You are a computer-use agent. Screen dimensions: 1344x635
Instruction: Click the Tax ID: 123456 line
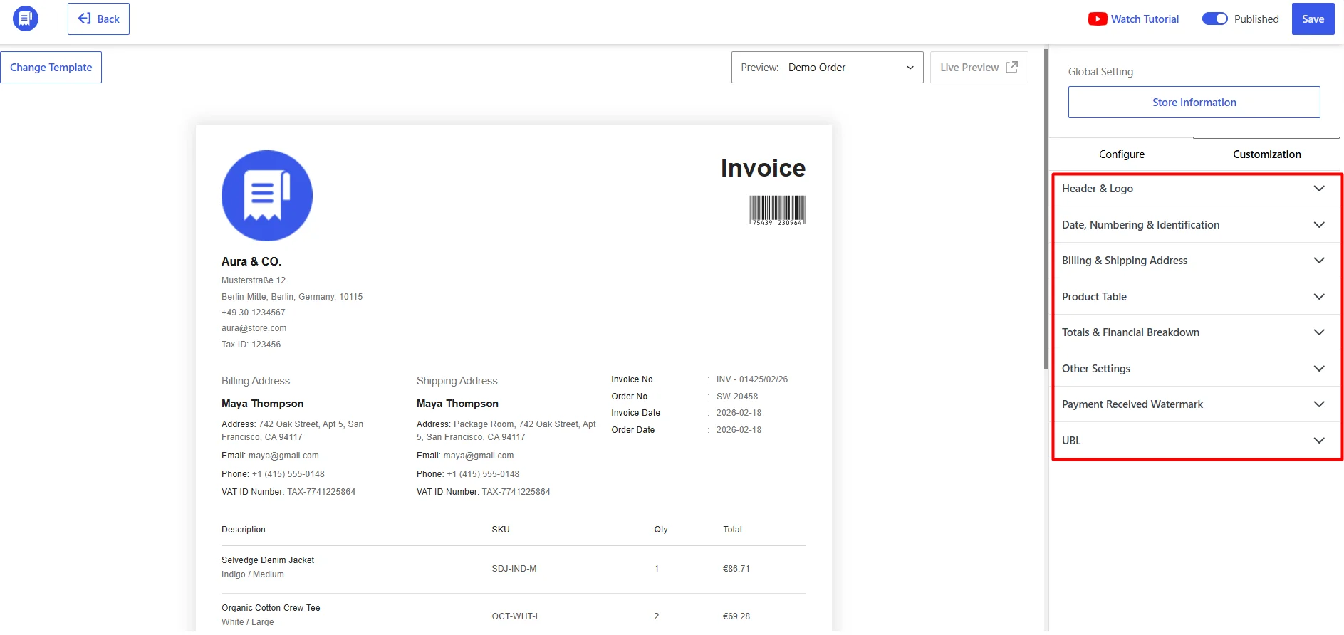(251, 345)
